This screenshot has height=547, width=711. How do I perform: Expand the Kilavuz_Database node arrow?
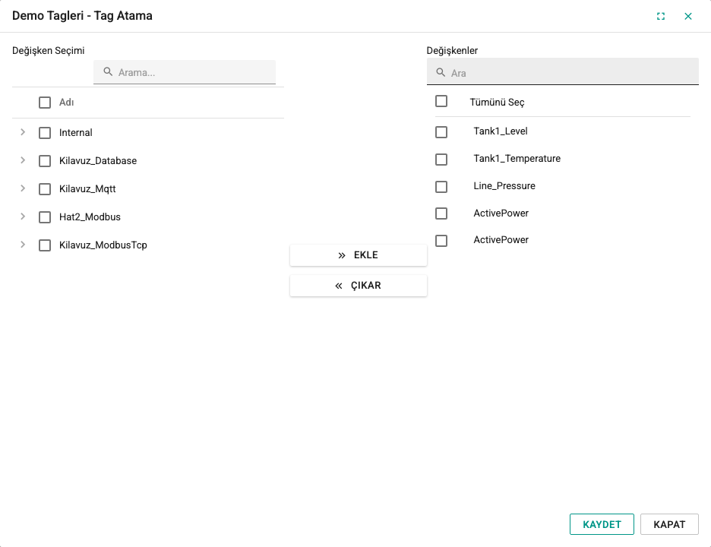pyautogui.click(x=23, y=160)
